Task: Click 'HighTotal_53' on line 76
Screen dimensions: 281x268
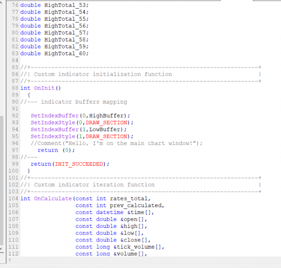Action: [65, 5]
